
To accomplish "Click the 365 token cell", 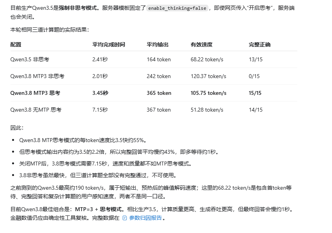I will (x=159, y=93).
